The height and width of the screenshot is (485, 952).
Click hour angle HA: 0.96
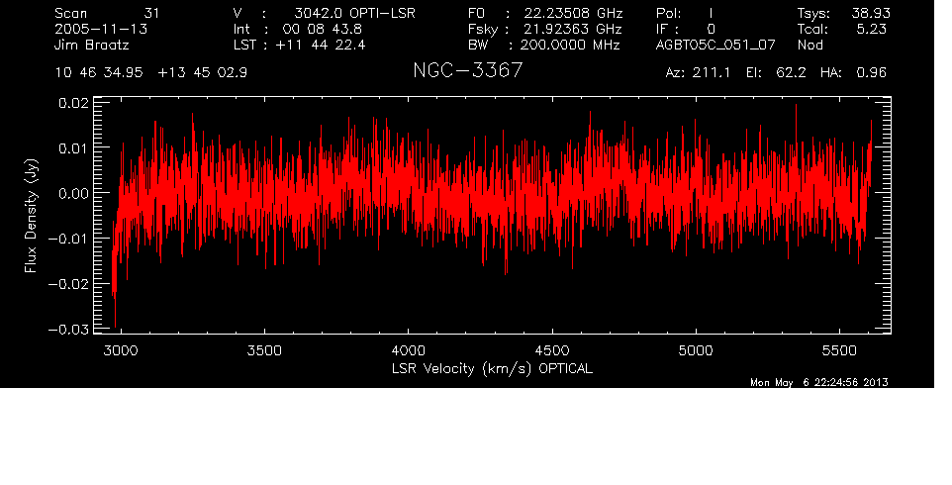pyautogui.click(x=853, y=73)
